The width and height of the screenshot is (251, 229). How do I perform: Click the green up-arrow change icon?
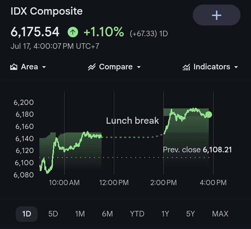click(x=73, y=32)
